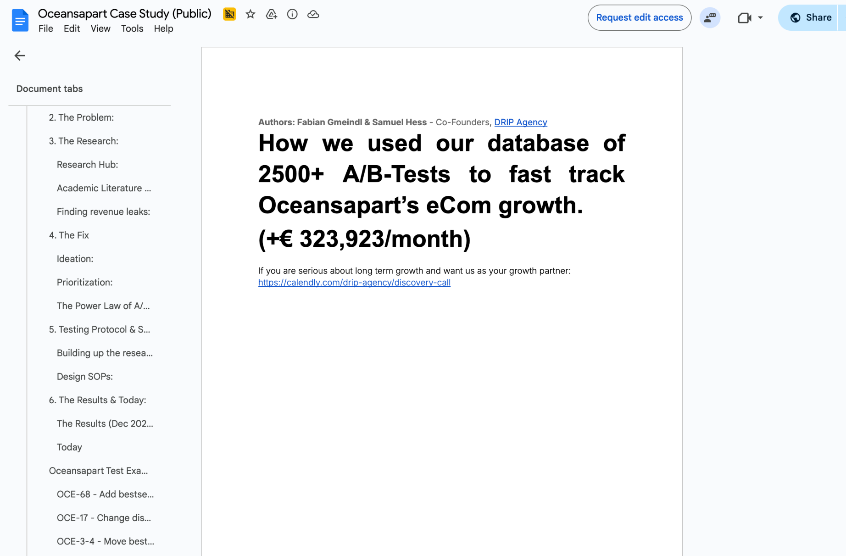
Task: Open the View menu
Action: [x=100, y=28]
